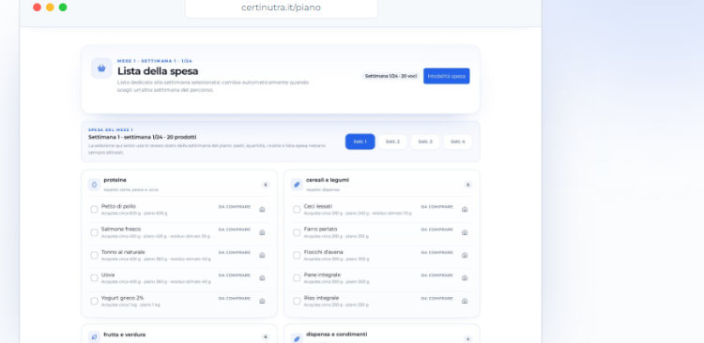Click the Pane integrale item name

coord(322,275)
